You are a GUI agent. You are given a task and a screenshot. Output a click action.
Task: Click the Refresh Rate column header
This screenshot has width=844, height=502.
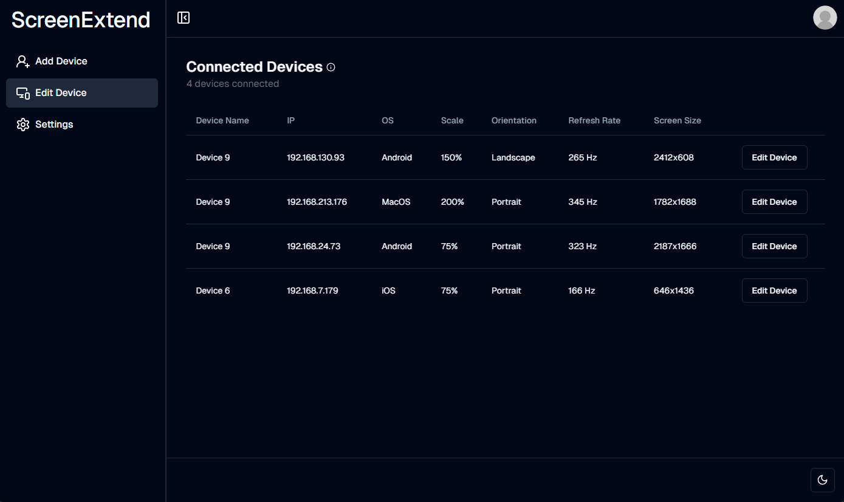tap(594, 120)
